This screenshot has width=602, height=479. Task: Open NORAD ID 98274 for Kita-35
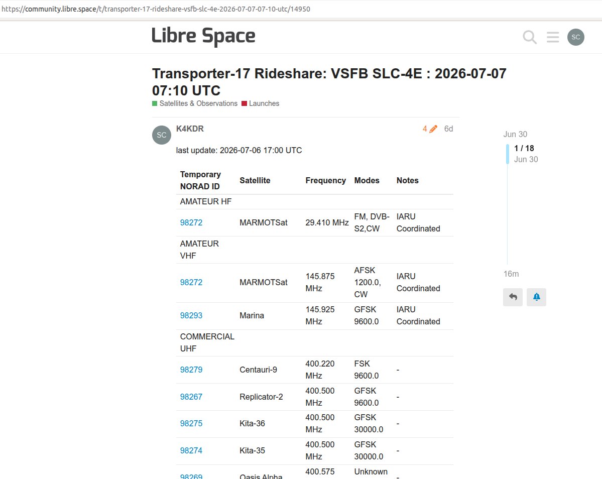pos(191,450)
